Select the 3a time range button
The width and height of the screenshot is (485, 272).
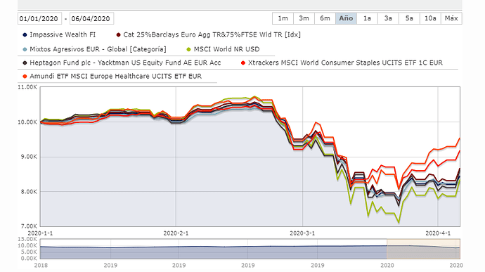[388, 18]
